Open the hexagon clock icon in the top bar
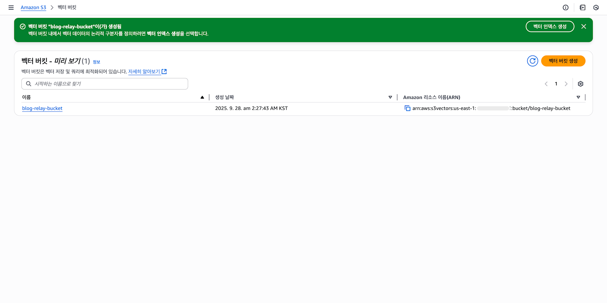 pyautogui.click(x=596, y=8)
